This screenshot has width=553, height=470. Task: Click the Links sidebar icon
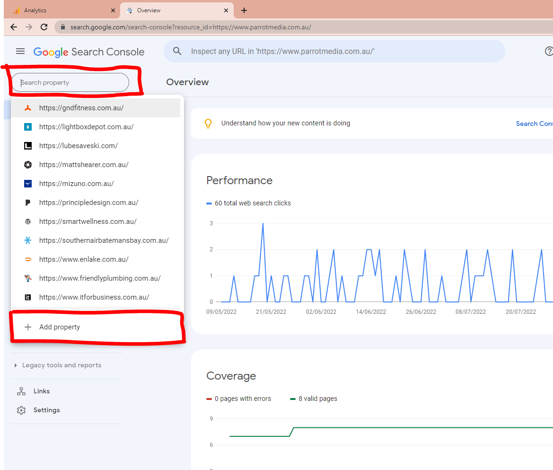21,391
